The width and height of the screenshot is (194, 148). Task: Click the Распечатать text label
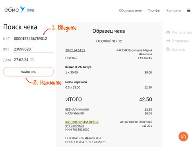click(182, 32)
